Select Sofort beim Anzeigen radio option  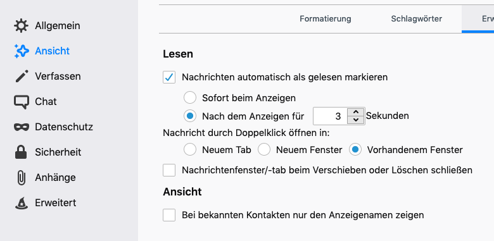(190, 98)
